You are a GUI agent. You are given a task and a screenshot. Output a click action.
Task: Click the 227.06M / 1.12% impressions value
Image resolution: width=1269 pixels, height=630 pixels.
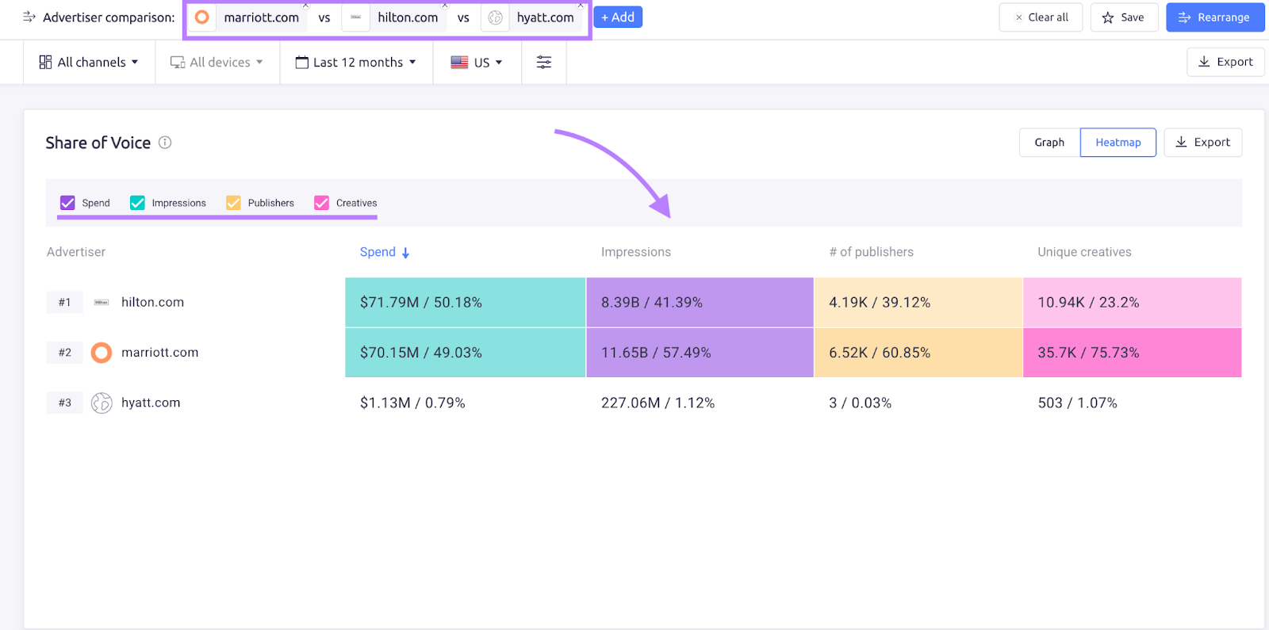[x=658, y=403]
